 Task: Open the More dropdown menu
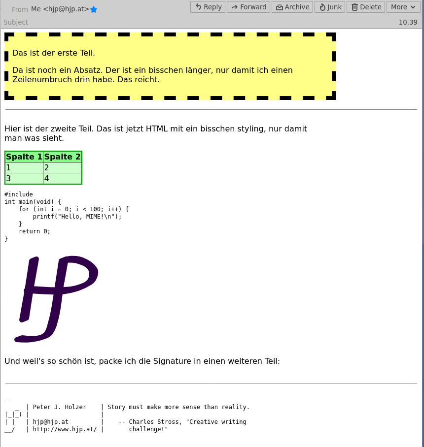(x=403, y=7)
